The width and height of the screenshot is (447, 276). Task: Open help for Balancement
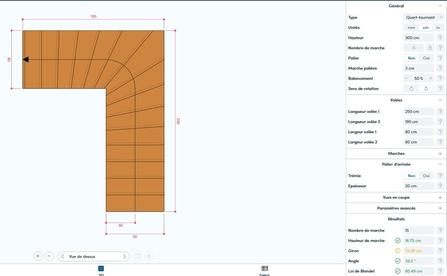[440, 78]
